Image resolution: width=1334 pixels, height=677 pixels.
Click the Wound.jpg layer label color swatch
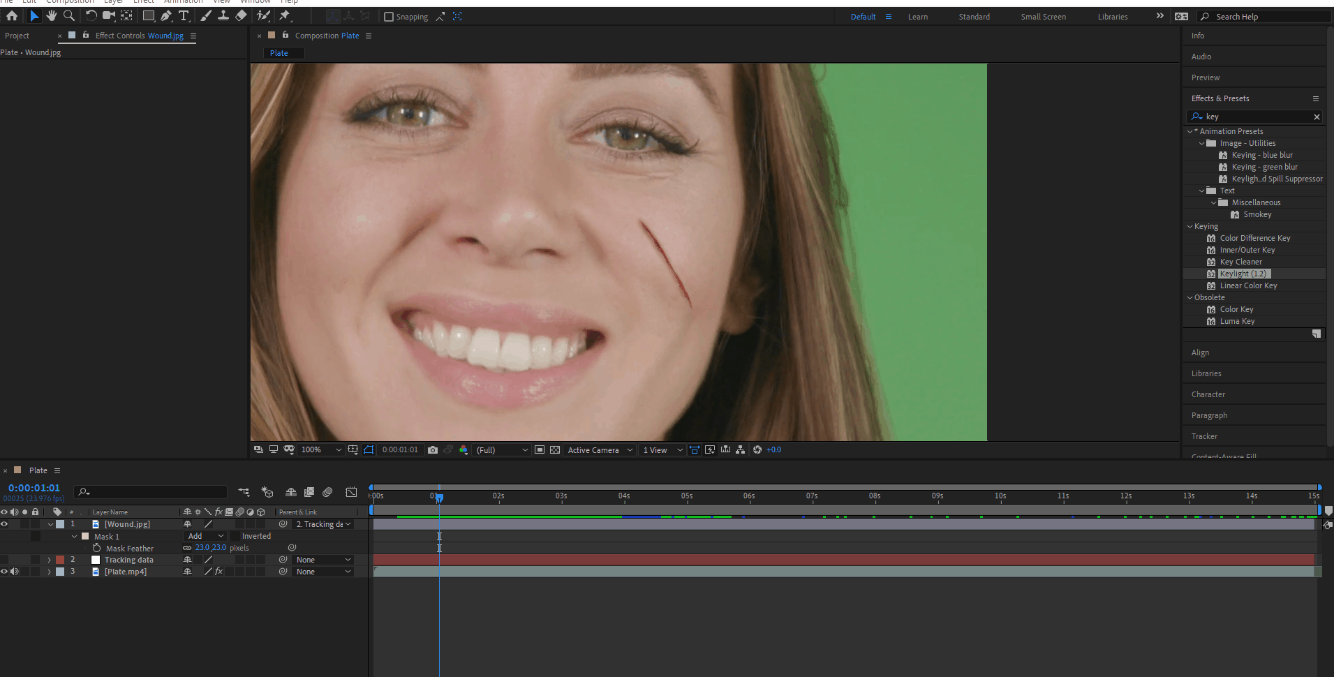(x=60, y=524)
